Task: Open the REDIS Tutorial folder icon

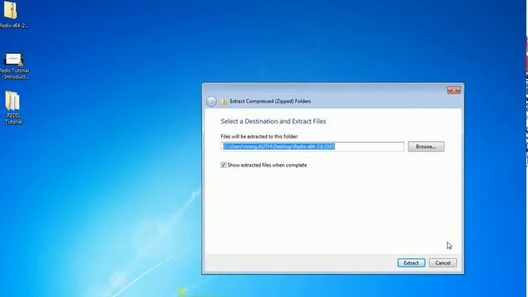Action: [13, 108]
